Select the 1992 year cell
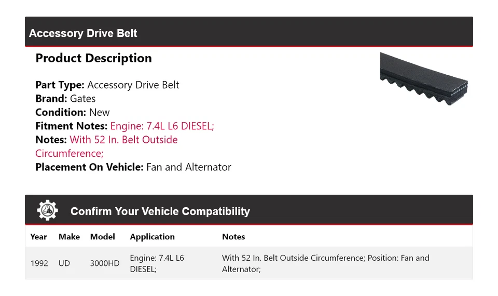 (x=39, y=263)
